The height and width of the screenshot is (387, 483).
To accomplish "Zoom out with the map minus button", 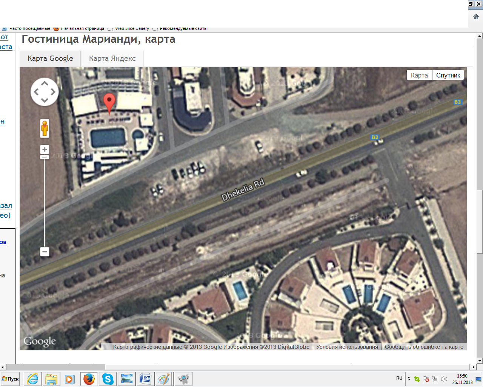I will tap(45, 252).
